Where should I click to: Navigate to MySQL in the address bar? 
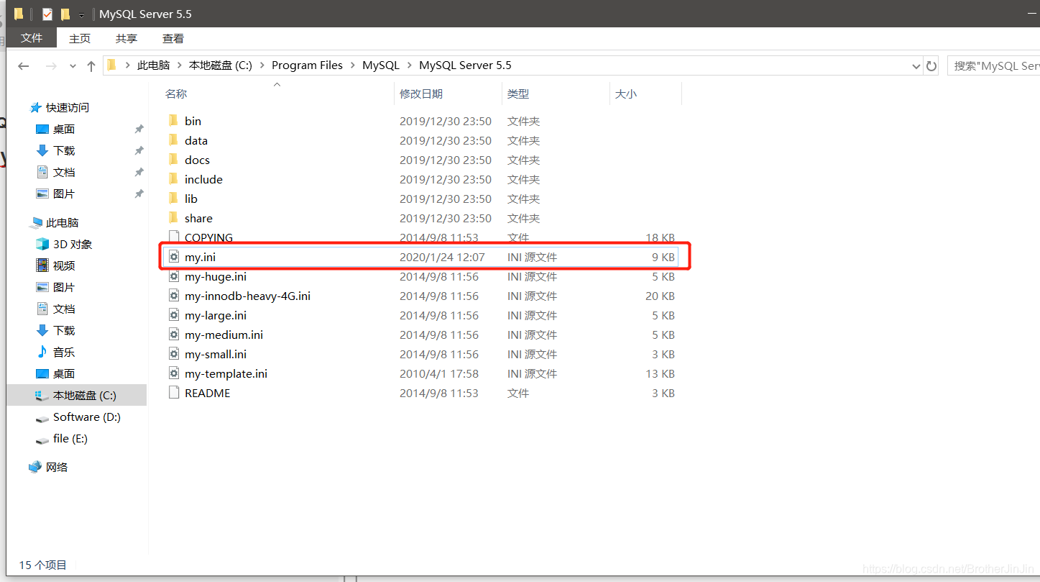click(381, 65)
